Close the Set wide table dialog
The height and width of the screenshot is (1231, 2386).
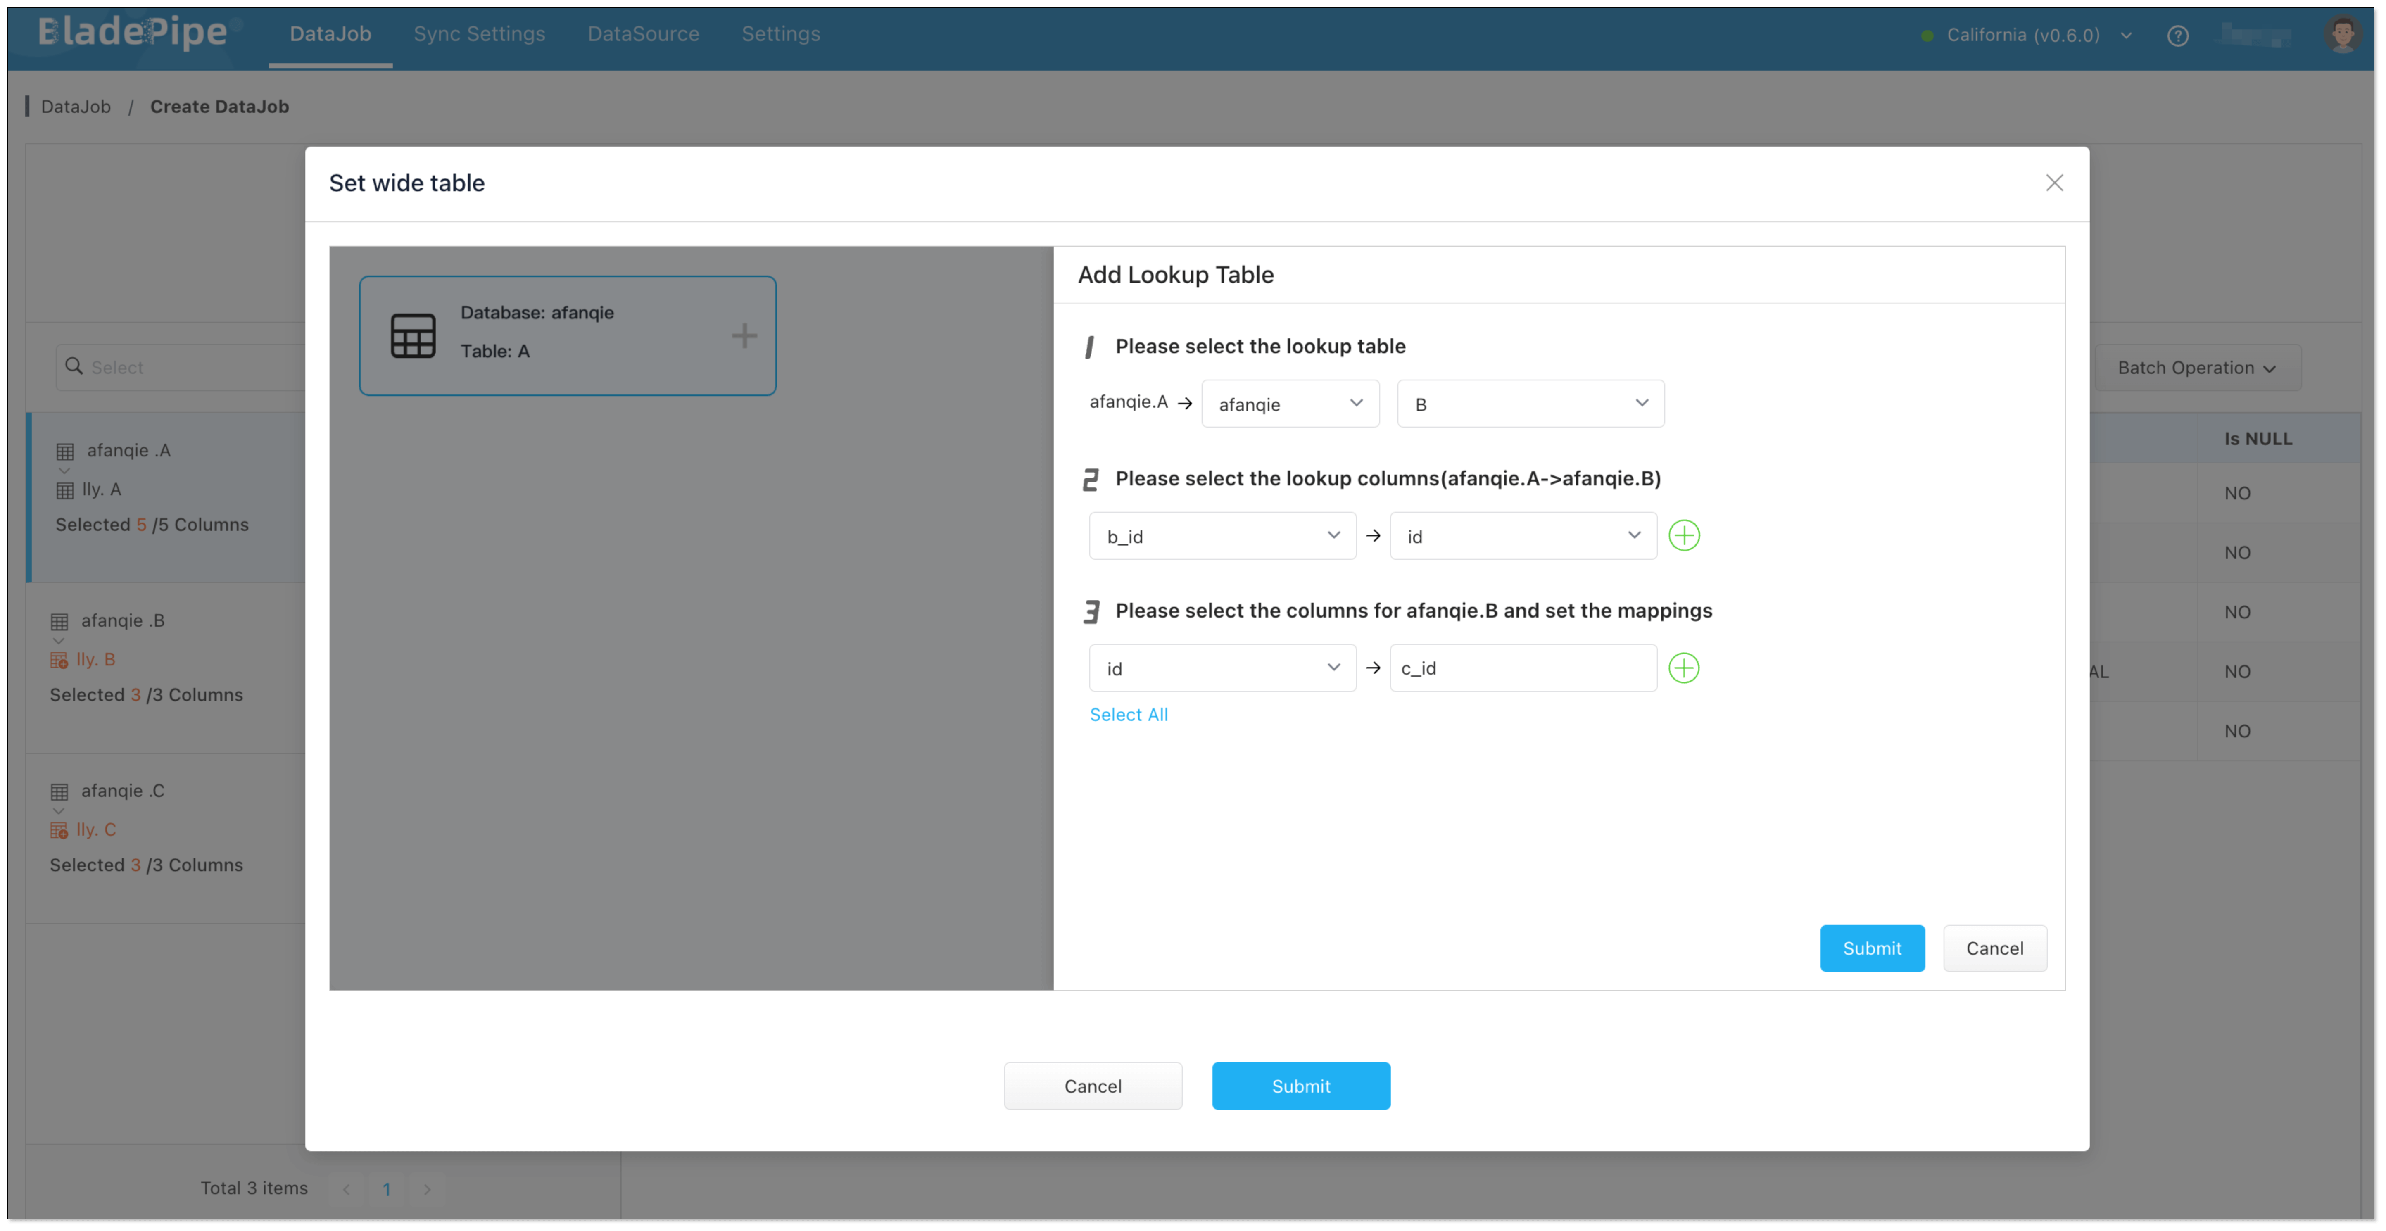pos(2053,183)
